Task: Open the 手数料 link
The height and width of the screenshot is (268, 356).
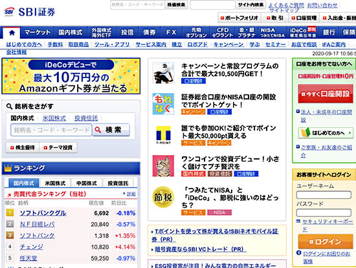Action: [55, 45]
